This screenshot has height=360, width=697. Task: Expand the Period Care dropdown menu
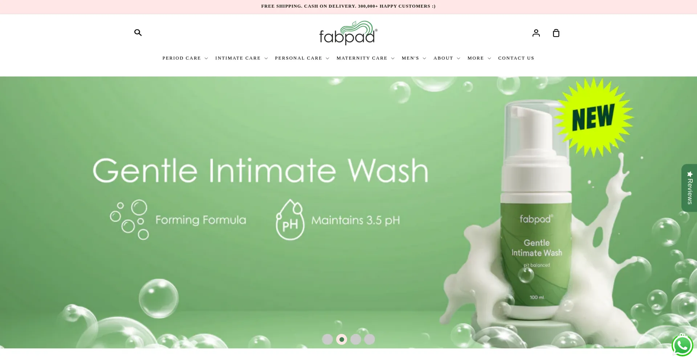pos(185,58)
